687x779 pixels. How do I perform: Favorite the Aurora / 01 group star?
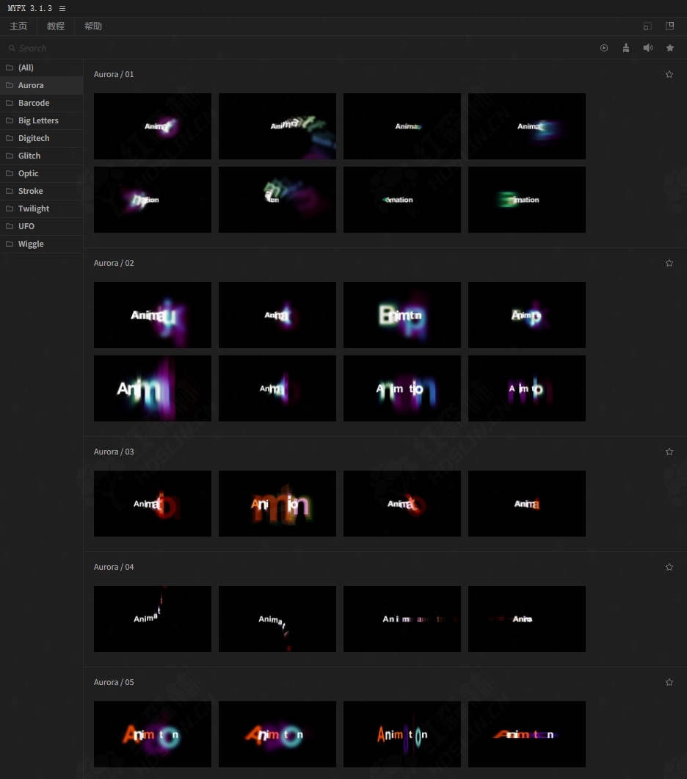[x=669, y=74]
